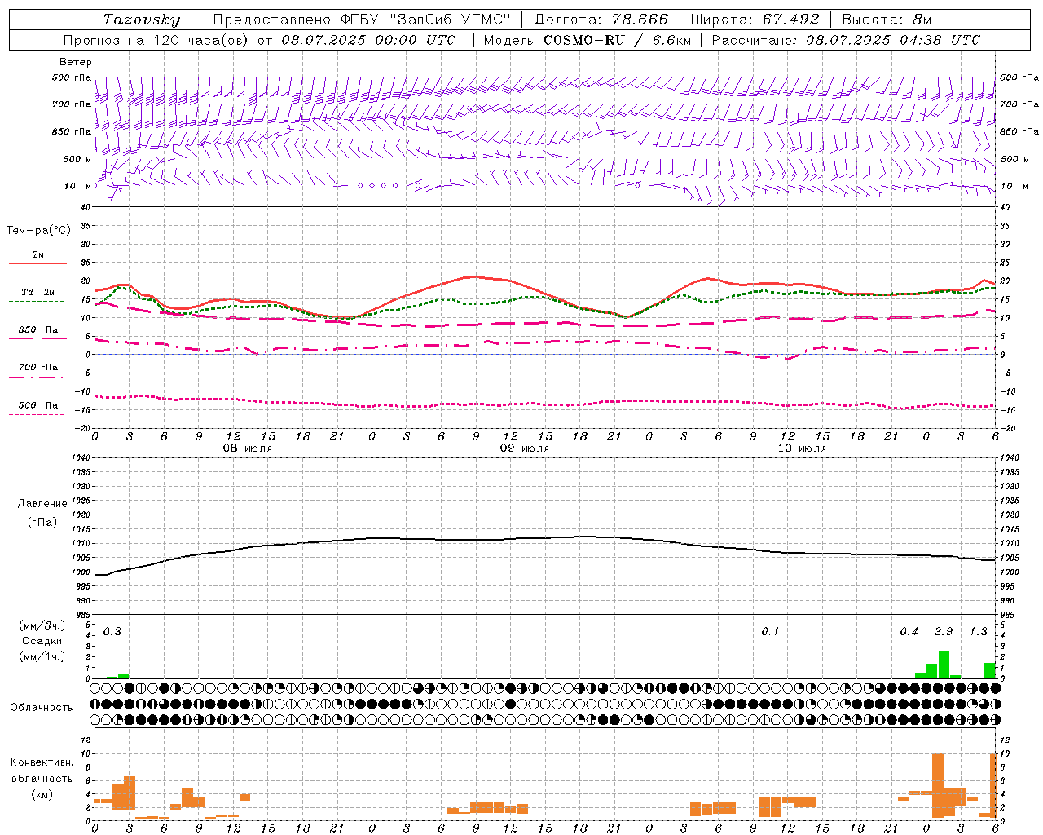Click the Tazovsky station title

[x=142, y=20]
